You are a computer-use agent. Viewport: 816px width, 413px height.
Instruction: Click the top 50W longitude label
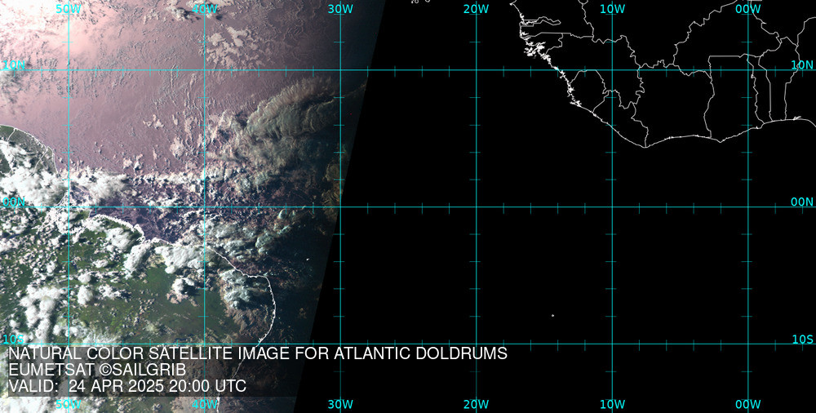tap(69, 9)
